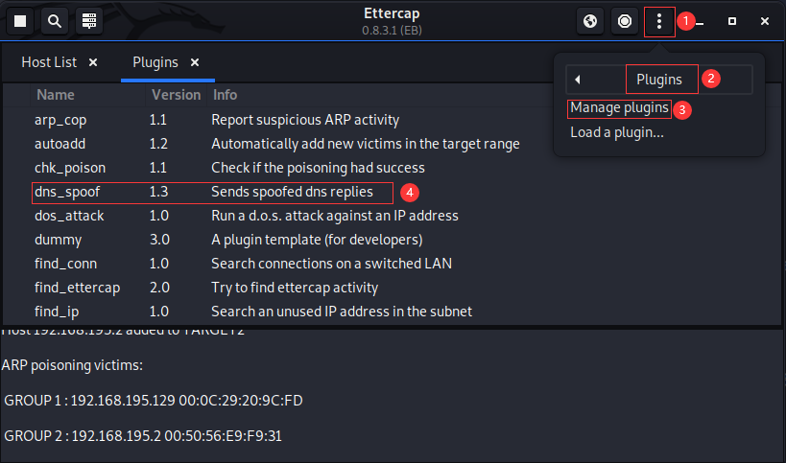Screen dimensions: 786x463
Task: Go back using the Plugins submenu arrow
Action: click(578, 80)
